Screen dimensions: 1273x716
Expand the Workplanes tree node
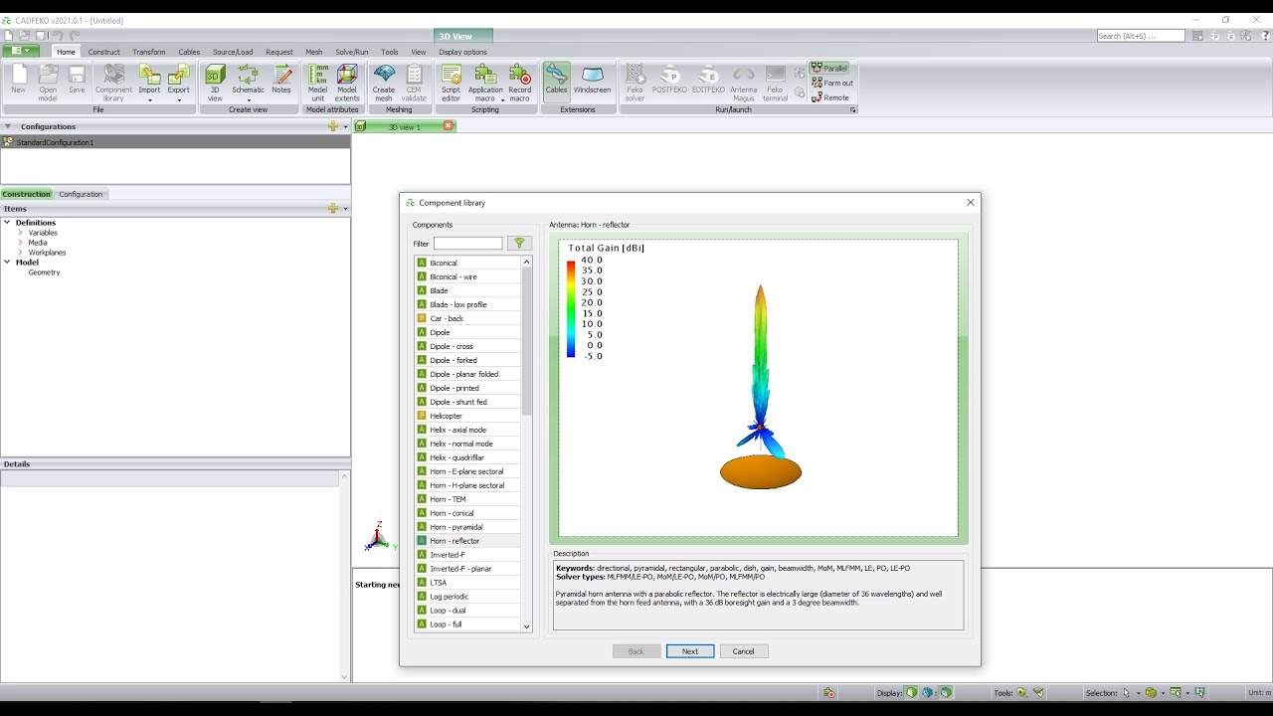[20, 253]
